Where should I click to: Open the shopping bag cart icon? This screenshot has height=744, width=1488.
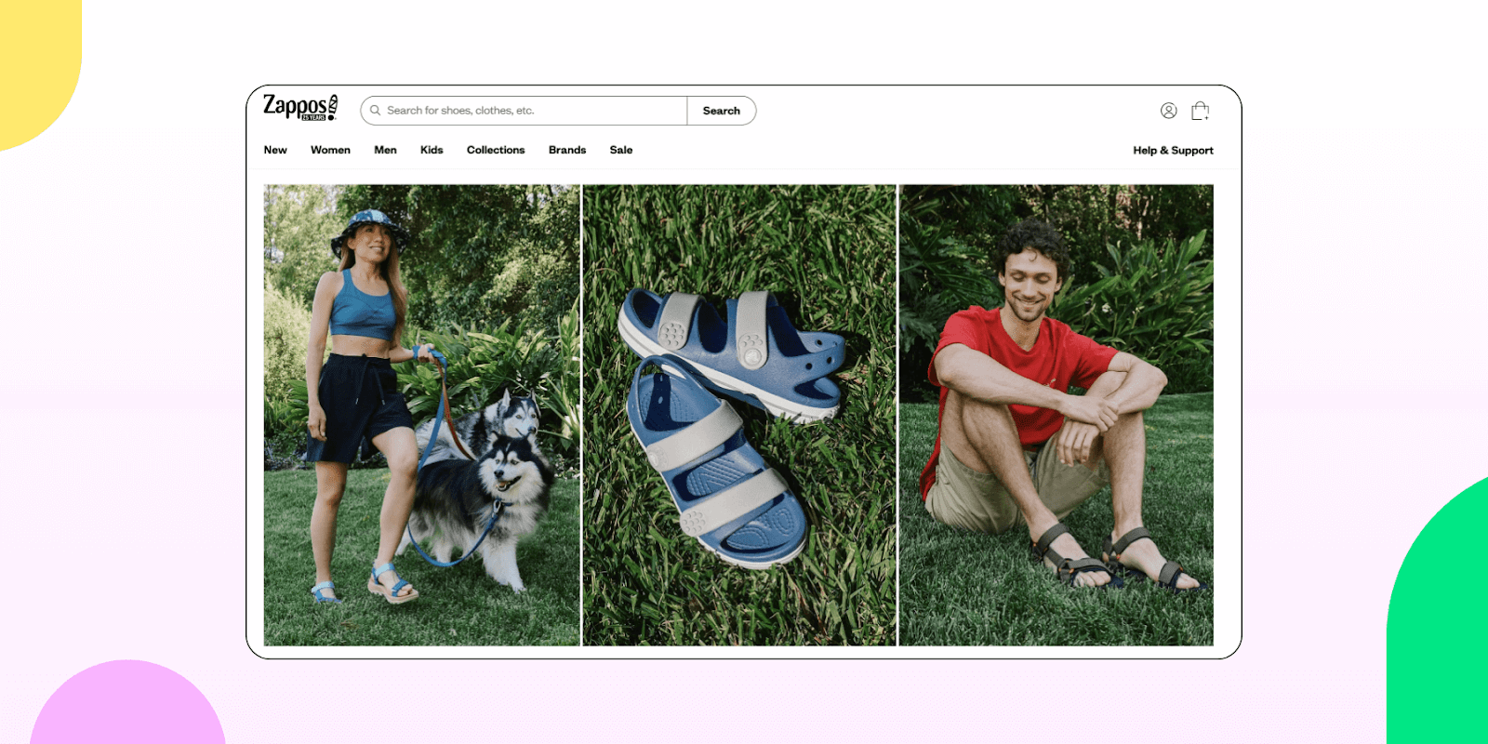pyautogui.click(x=1201, y=111)
